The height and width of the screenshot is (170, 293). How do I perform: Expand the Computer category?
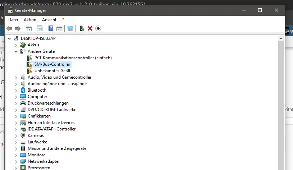click(x=16, y=97)
